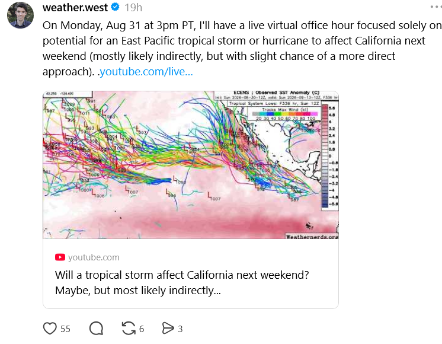This screenshot has height=344, width=442.
Task: Like the weather.west post
Action: coord(50,329)
